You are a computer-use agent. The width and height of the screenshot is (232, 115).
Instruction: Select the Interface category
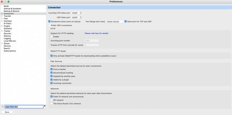click(x=8, y=21)
